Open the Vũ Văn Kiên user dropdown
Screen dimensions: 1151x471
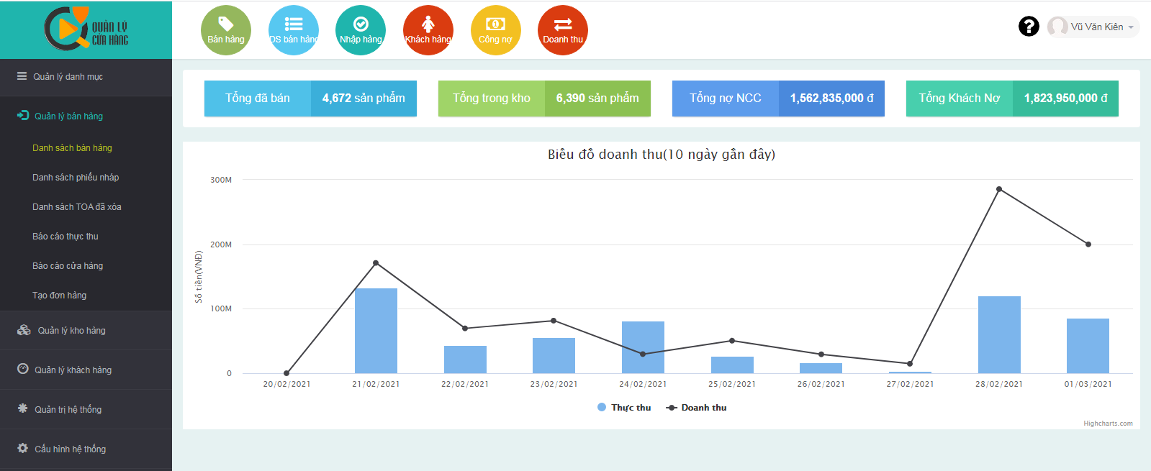[x=1093, y=27]
